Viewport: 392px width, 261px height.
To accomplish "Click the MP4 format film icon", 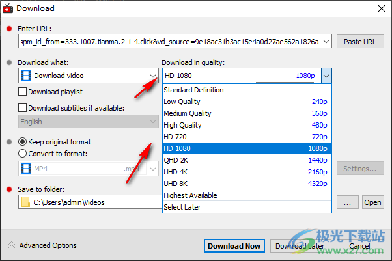I will click(25, 169).
